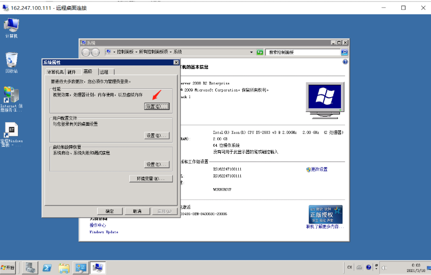Click the 启动和故障恢复 设置(T) button

click(x=156, y=164)
